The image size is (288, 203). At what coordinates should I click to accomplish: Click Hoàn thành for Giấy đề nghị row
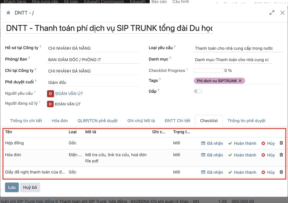(242, 172)
